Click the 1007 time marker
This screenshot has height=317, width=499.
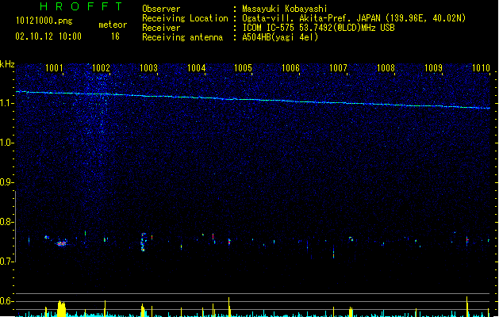[338, 67]
